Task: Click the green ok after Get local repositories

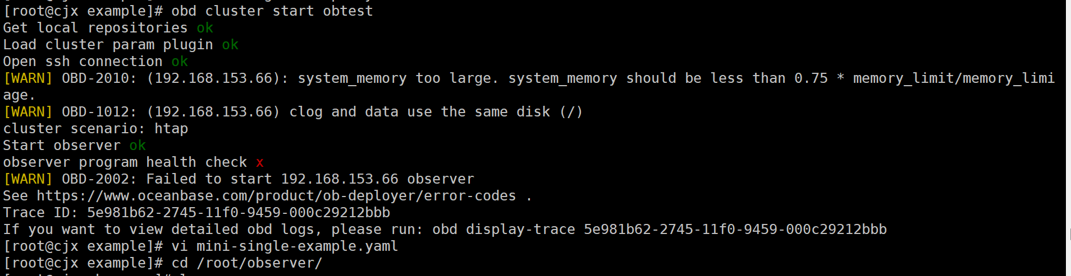Action: coord(205,28)
